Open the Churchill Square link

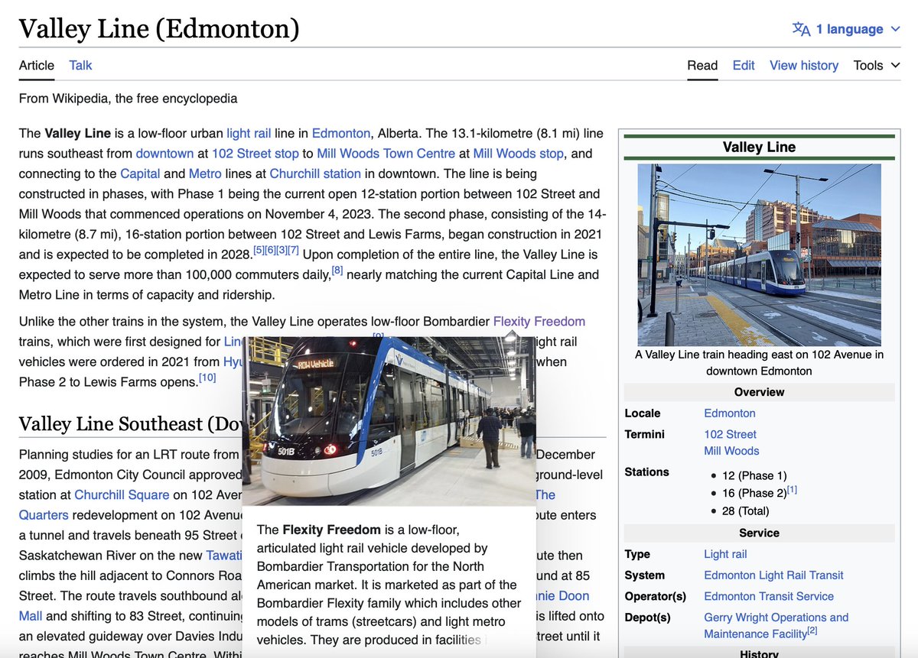coord(122,495)
